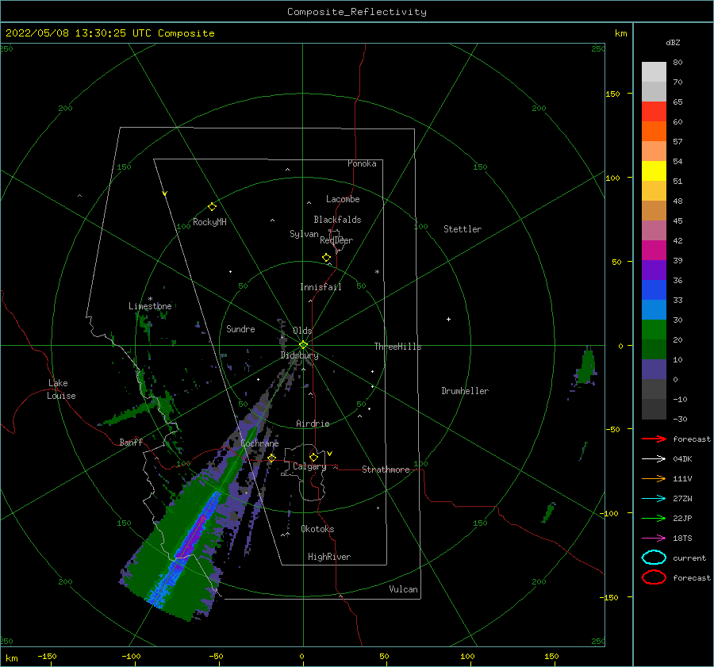Screen dimensions: 714x667
Task: Click the Composite_Reflectivity title
Action: tap(357, 12)
